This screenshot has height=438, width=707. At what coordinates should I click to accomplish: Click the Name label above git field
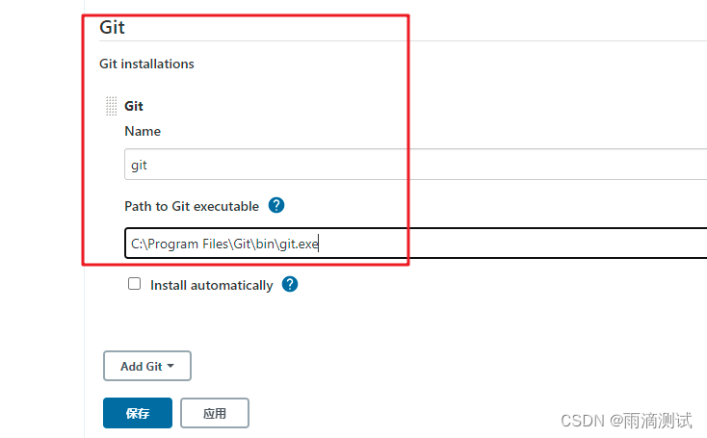pos(143,131)
